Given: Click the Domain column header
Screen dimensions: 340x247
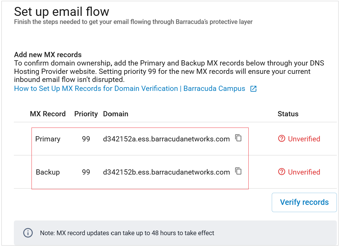Looking at the screenshot, I should 116,114.
